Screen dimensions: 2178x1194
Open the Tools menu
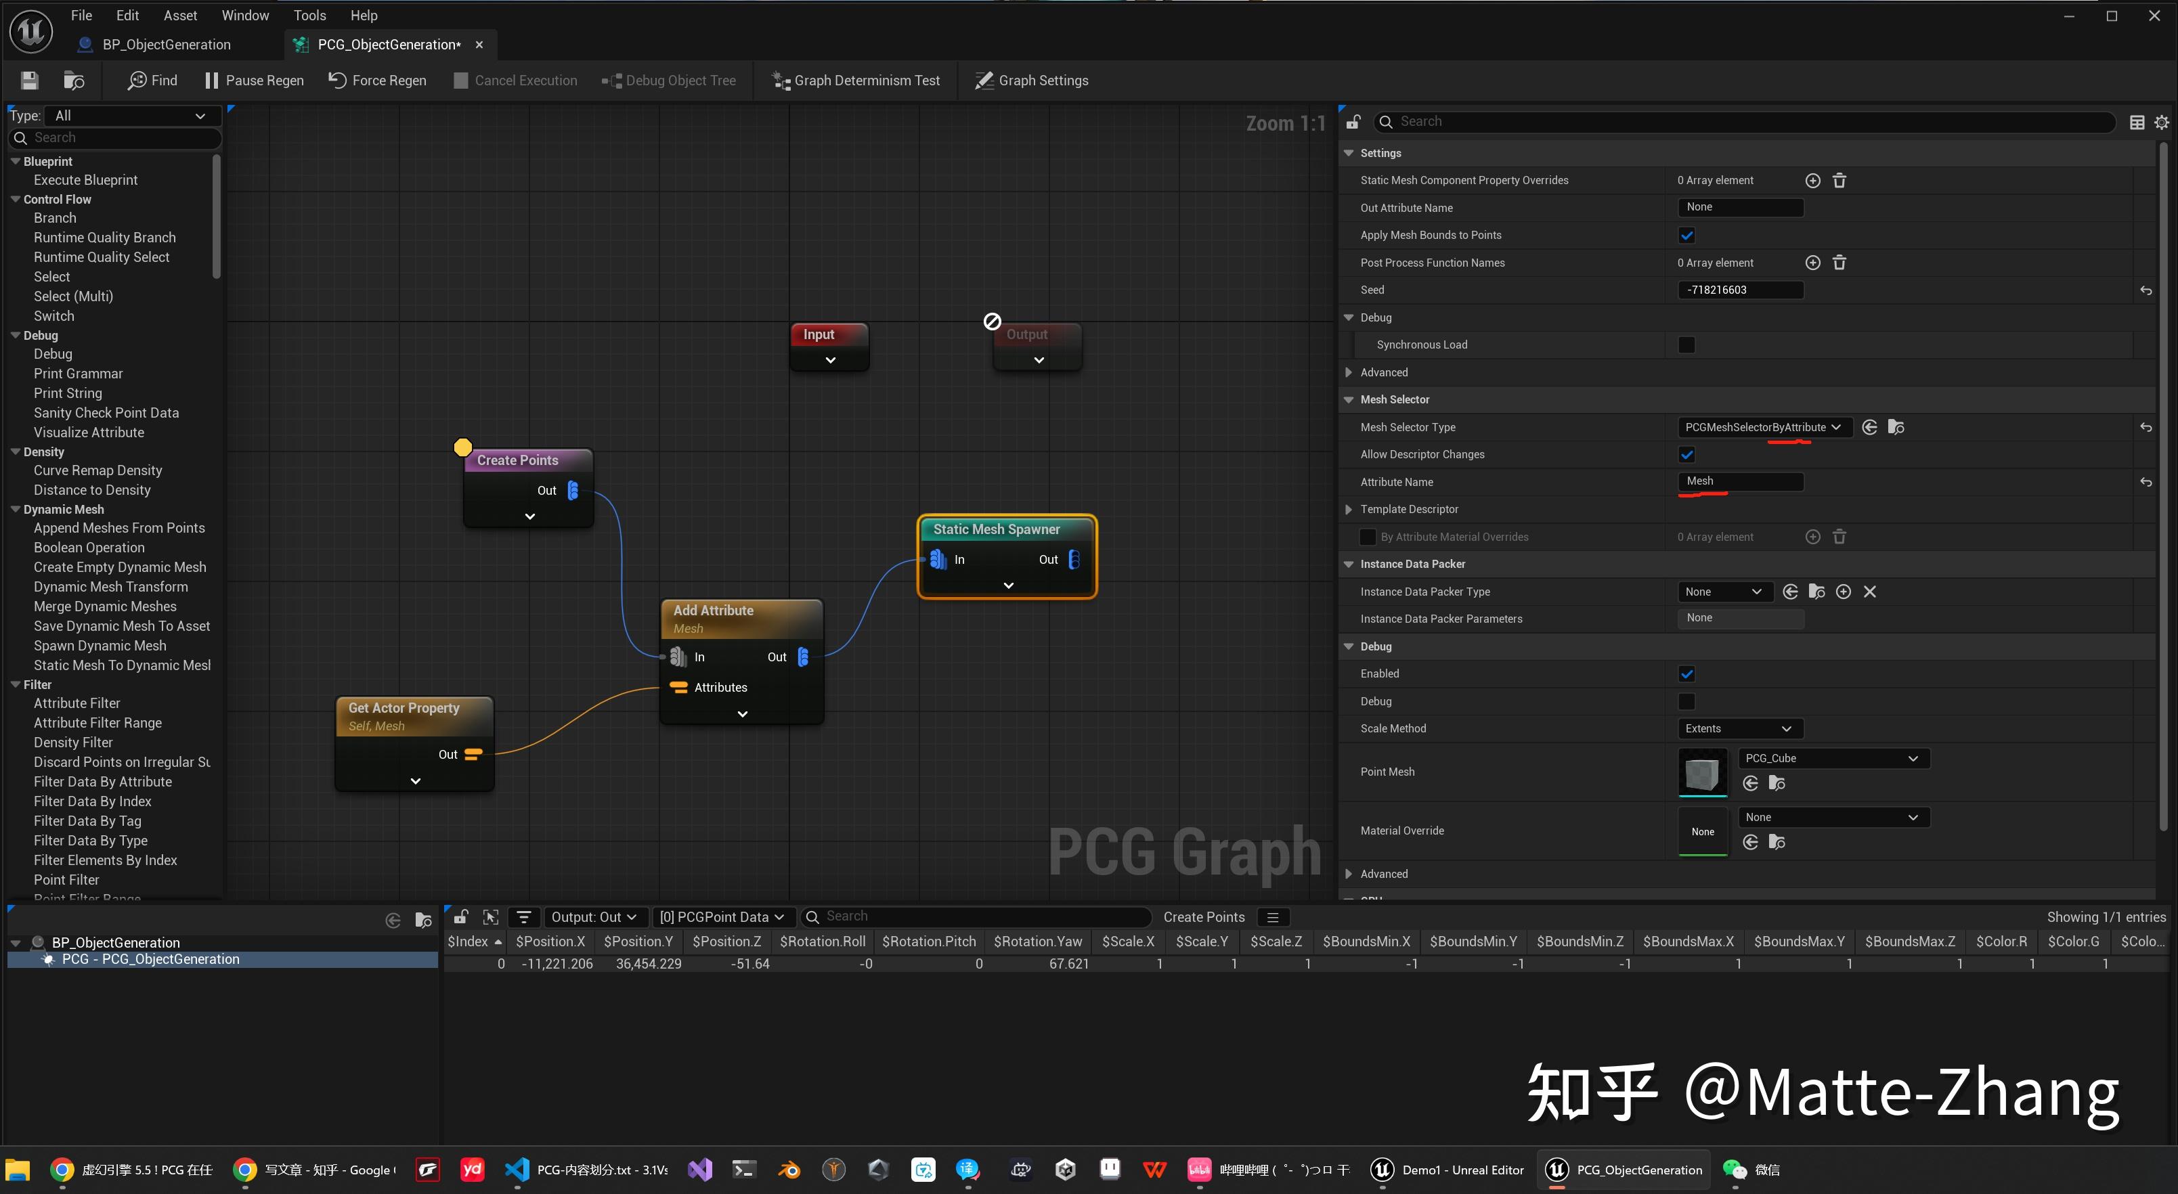[x=309, y=14]
